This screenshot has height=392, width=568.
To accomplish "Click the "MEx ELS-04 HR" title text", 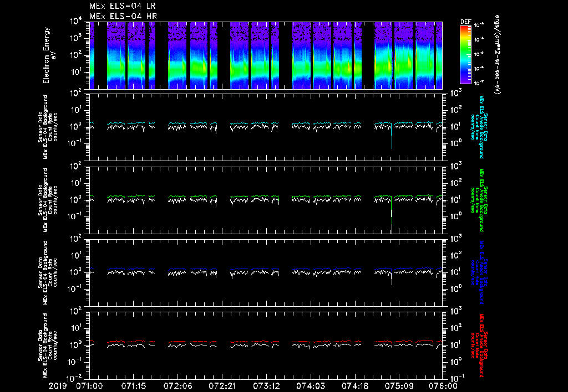I will pos(123,16).
